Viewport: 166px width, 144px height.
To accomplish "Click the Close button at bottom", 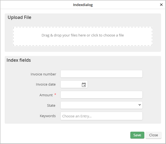I will coord(153,135).
